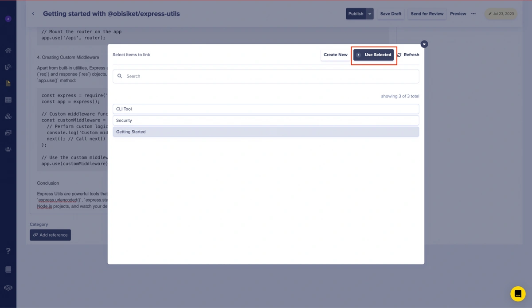532x308 pixels.
Task: Expand the Publish dropdown arrow
Action: 370,14
